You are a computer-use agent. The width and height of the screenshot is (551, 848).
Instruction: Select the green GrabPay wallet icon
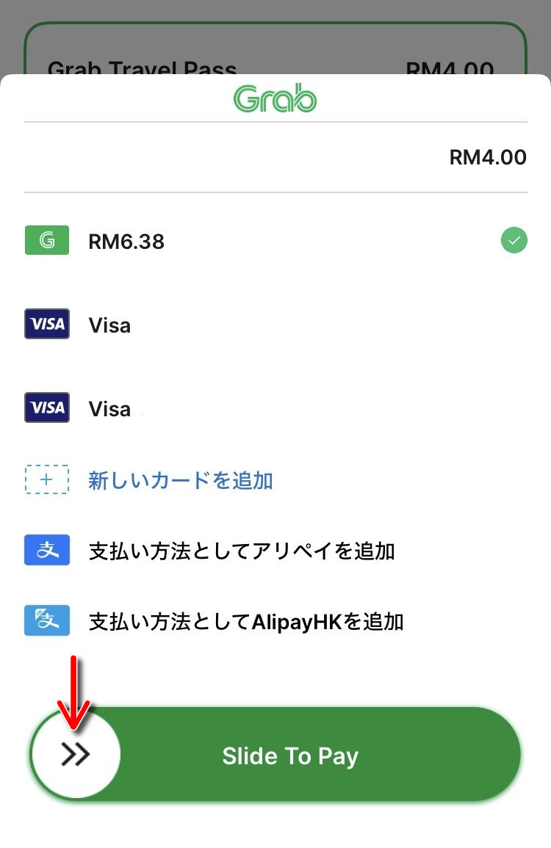(47, 240)
